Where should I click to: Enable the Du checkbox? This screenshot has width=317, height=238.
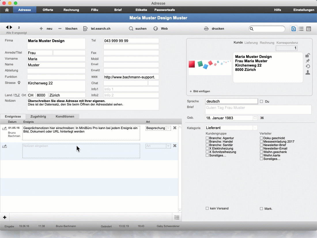coord(261,101)
